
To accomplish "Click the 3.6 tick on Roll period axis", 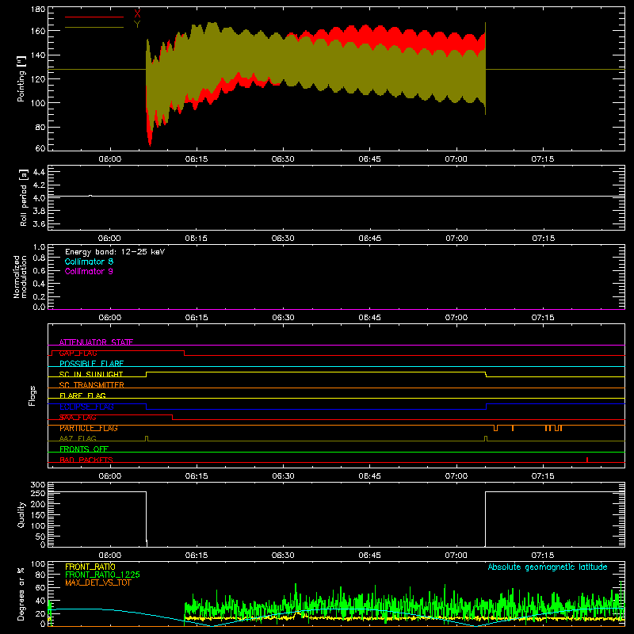I will coord(39,224).
